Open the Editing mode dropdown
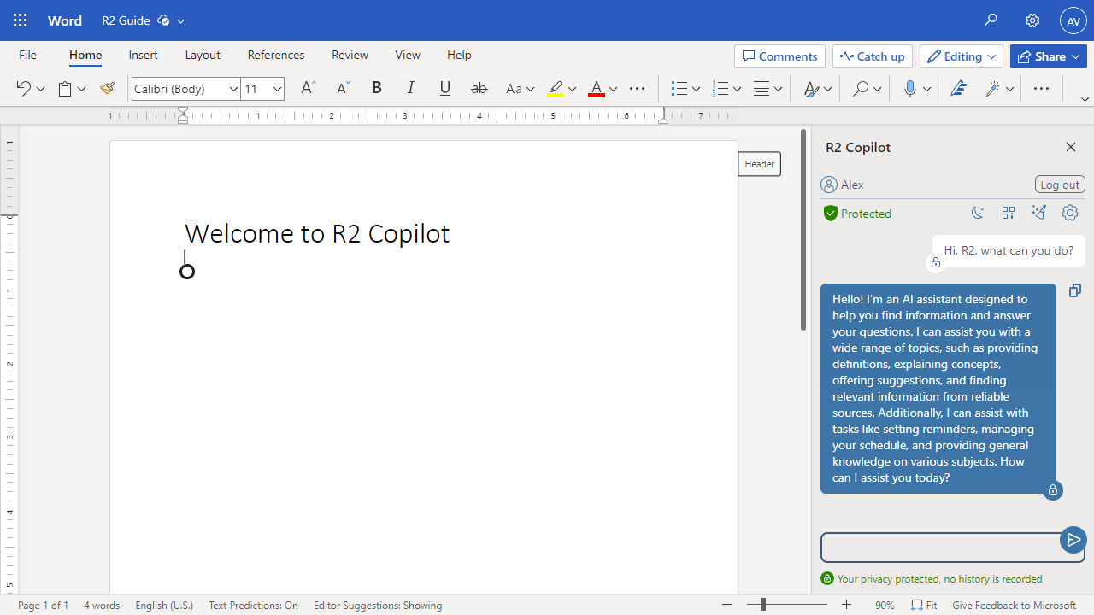 [962, 56]
